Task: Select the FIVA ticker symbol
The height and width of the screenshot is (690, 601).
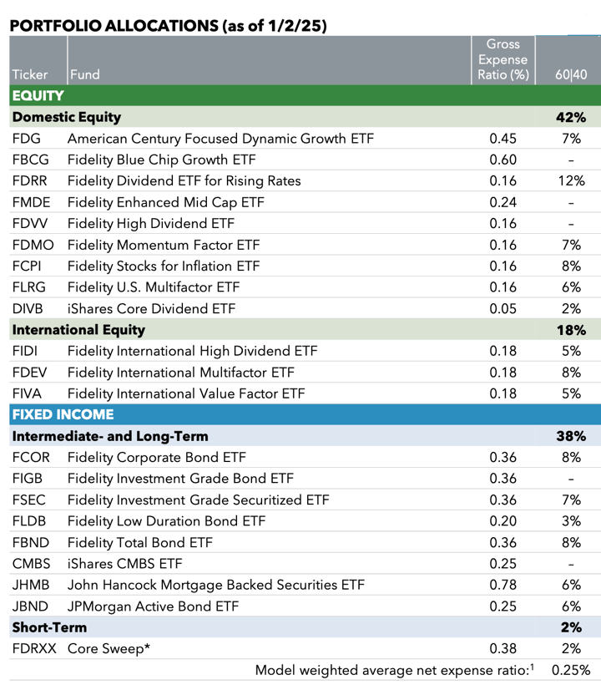Action: point(28,393)
